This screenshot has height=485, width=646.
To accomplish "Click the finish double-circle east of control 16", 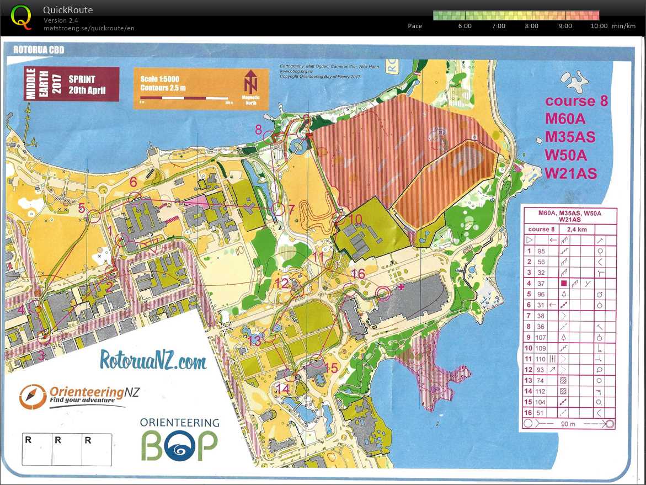I will point(383,294).
